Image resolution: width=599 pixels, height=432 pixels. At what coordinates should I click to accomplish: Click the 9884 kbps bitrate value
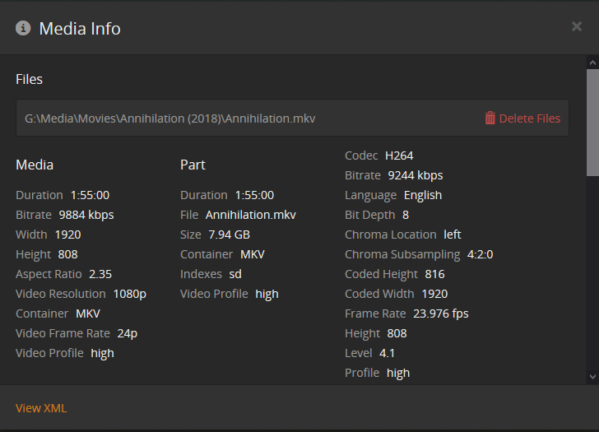click(x=86, y=215)
